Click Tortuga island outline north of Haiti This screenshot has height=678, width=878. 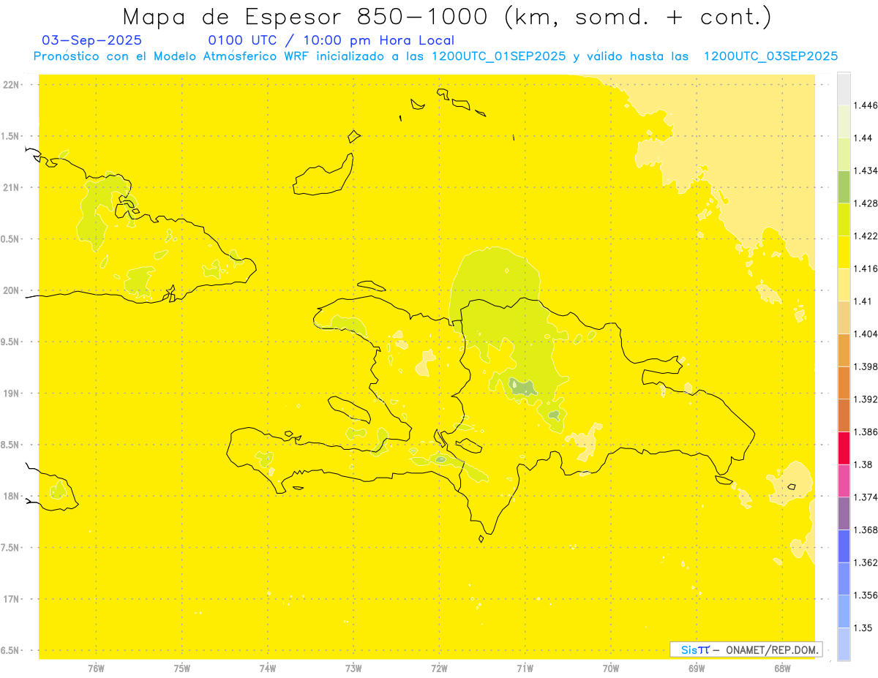coord(372,285)
